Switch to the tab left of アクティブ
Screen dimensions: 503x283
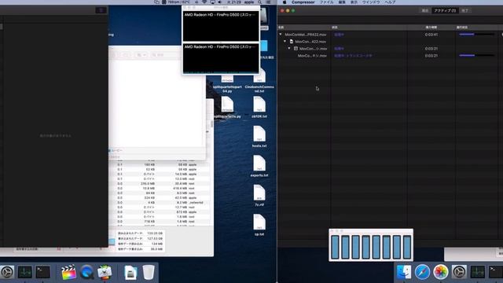pyautogui.click(x=425, y=10)
